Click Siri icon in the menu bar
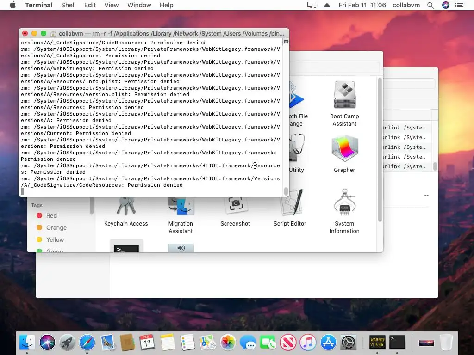Screen dimensions: 474x355 pos(446,5)
